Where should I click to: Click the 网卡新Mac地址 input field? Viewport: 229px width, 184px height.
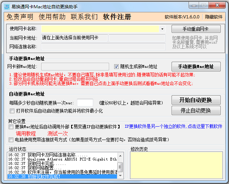75,66
